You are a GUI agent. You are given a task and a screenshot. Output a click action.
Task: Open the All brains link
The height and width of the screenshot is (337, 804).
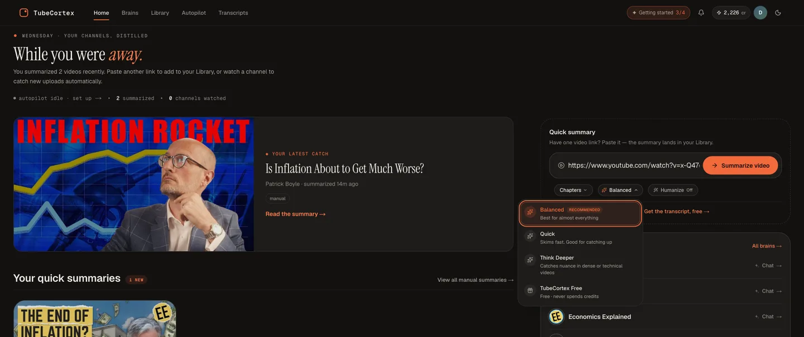(767, 246)
